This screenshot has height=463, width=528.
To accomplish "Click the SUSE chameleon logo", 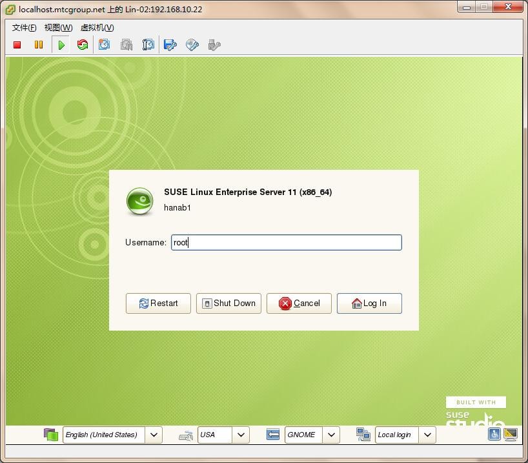I will [x=139, y=201].
